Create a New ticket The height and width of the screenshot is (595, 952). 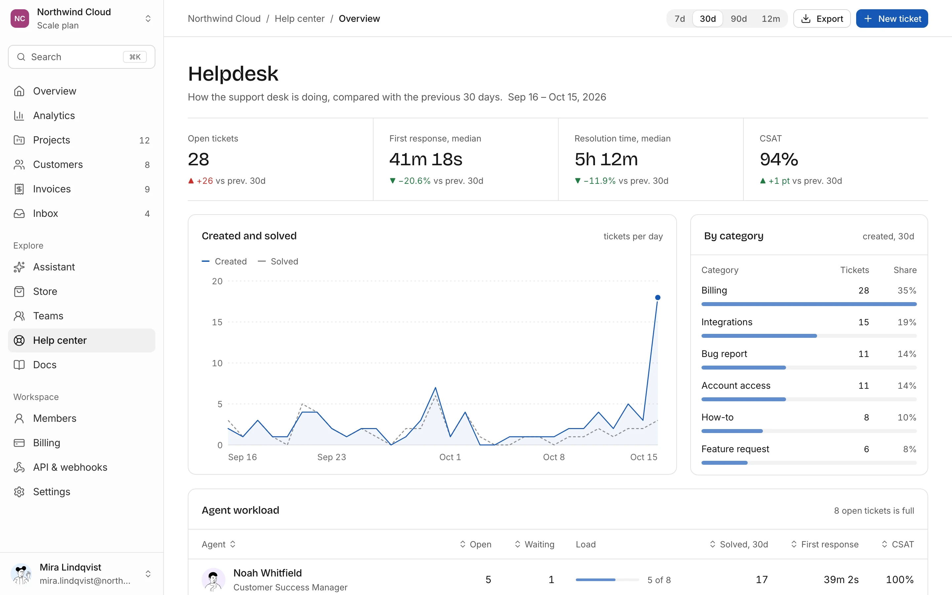pyautogui.click(x=892, y=19)
